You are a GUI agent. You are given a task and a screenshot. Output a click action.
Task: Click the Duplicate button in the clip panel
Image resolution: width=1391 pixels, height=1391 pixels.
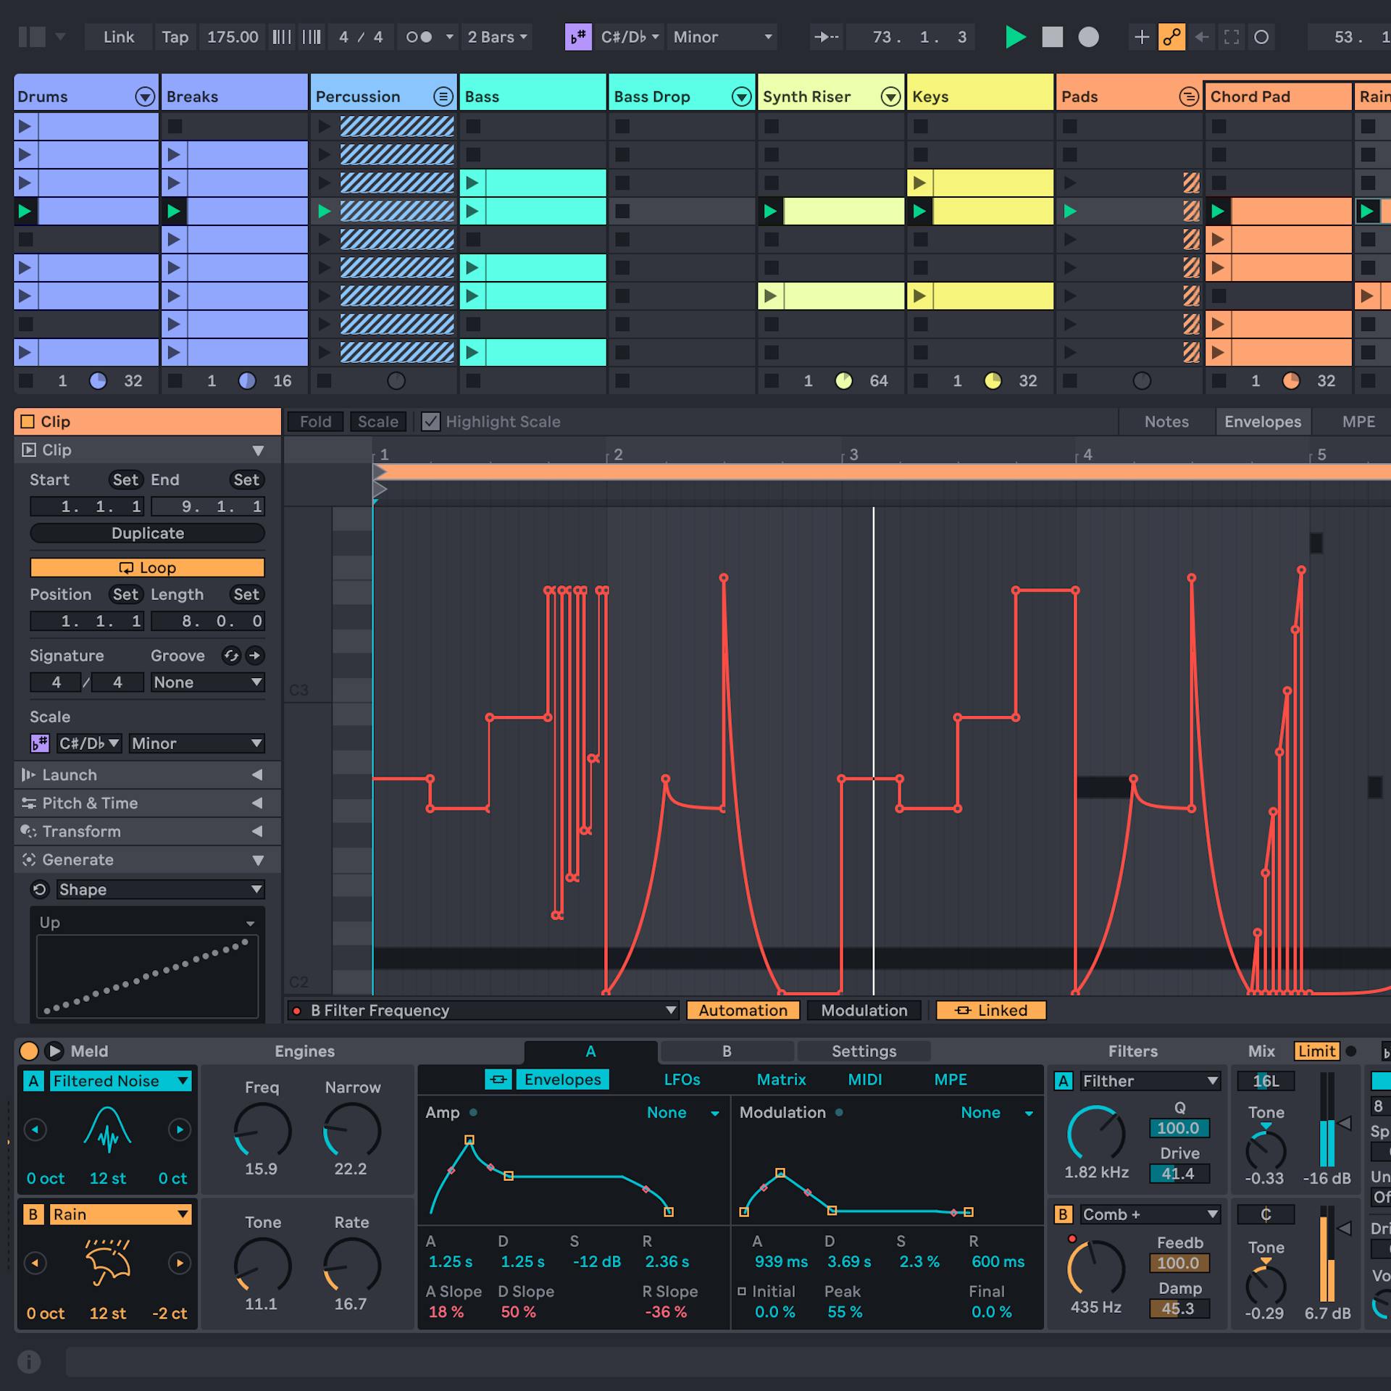click(146, 532)
